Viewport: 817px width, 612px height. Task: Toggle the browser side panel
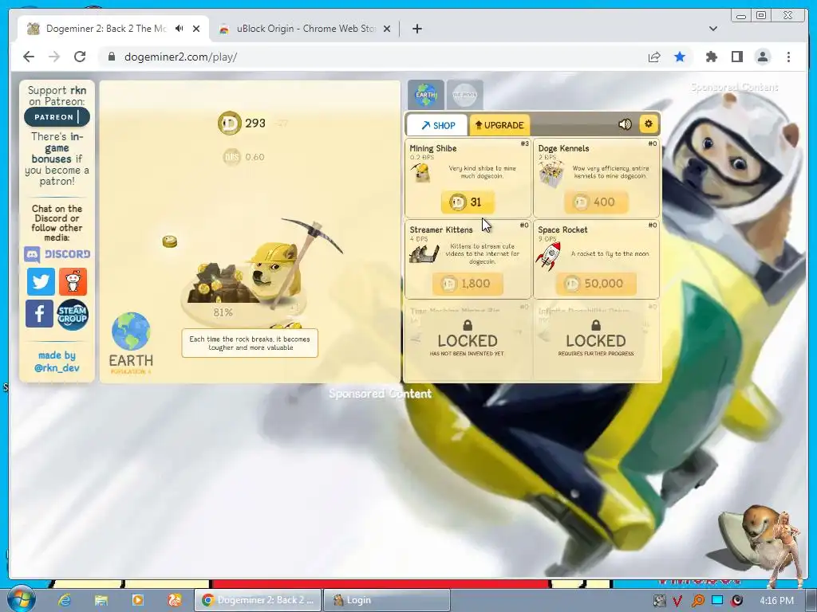point(736,57)
